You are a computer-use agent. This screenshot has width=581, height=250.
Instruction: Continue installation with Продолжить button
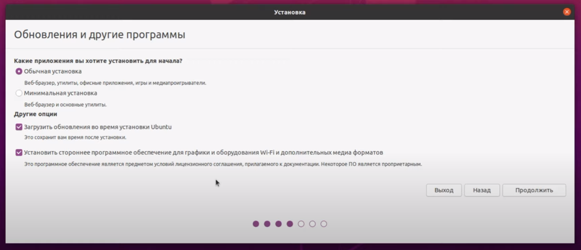pyautogui.click(x=534, y=191)
